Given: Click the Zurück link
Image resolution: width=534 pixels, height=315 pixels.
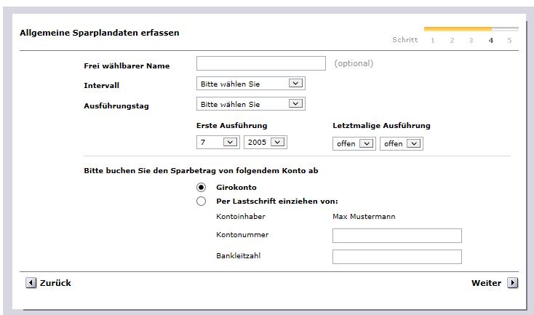Looking at the screenshot, I should (x=55, y=283).
